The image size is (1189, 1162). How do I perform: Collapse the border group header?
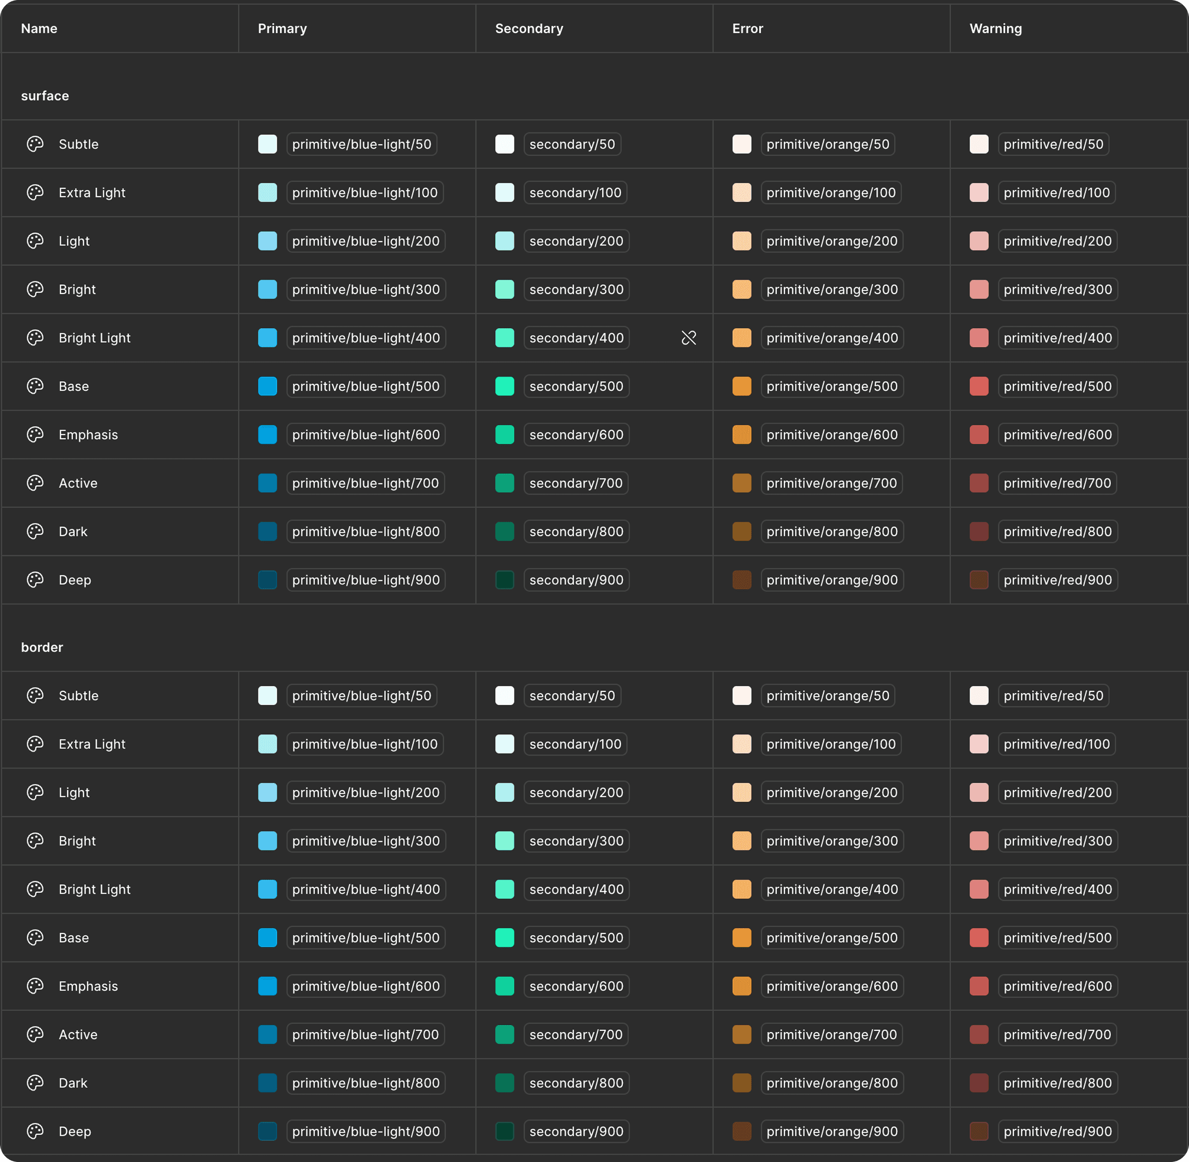point(42,647)
